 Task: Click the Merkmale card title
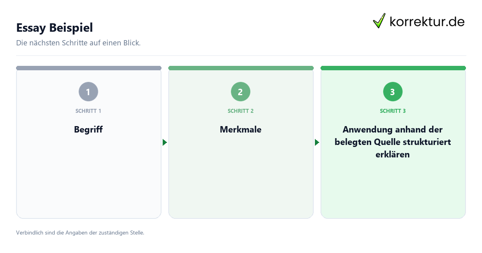pos(241,130)
